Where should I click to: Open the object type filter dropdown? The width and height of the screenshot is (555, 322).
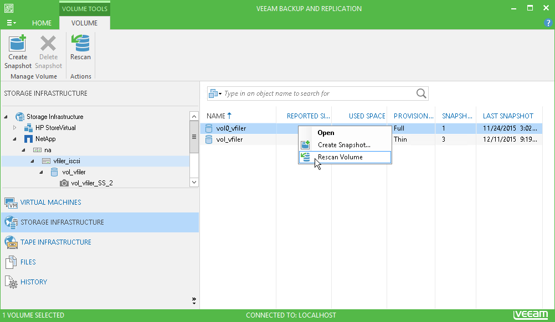click(x=215, y=94)
